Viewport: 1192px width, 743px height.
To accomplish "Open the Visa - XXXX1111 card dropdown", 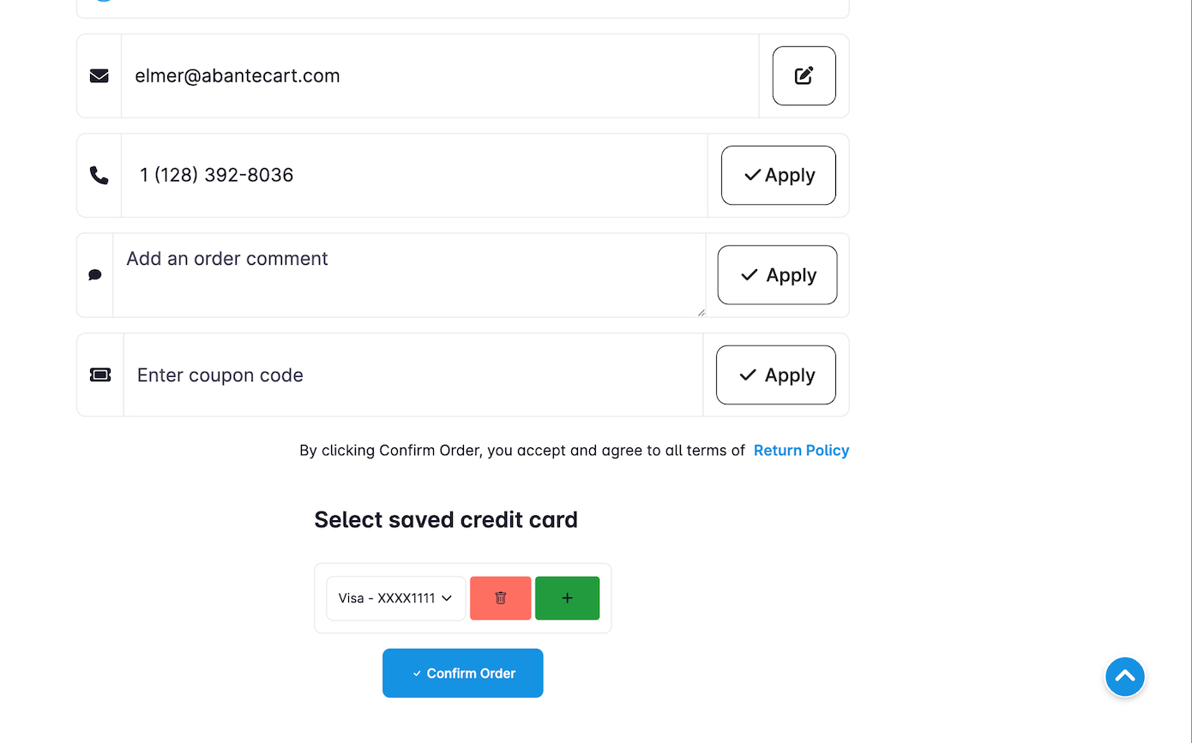I will [x=396, y=598].
